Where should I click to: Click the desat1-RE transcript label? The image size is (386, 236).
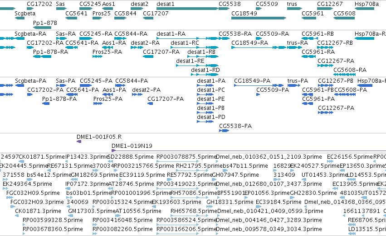pos(191,61)
